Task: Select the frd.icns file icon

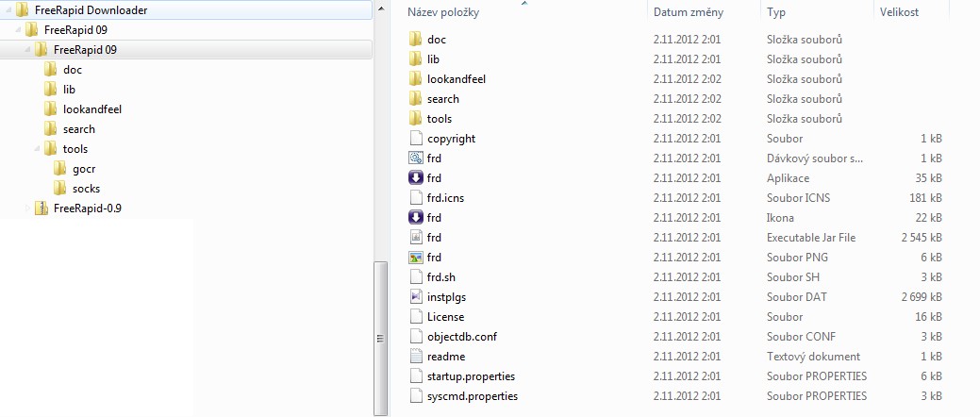Action: pyautogui.click(x=416, y=198)
